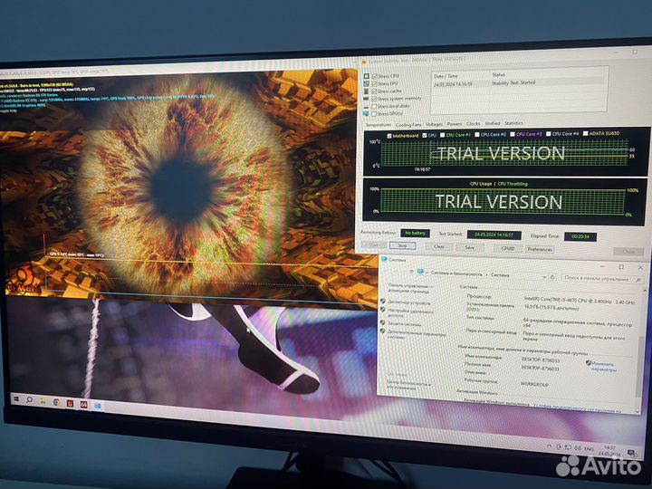Open AIDA64 Preferences
This screenshot has height=489, width=652.
click(x=540, y=249)
